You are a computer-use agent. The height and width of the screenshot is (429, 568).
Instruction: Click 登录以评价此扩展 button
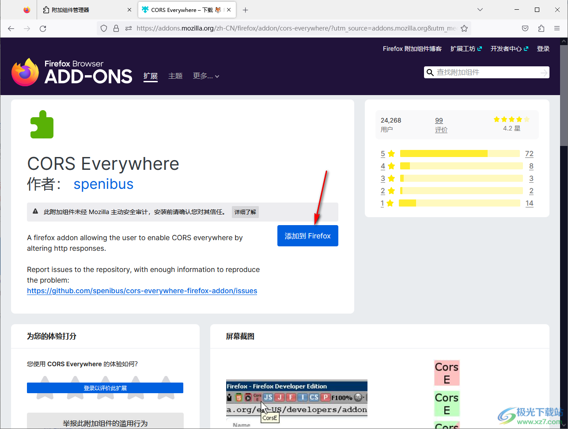[105, 388]
